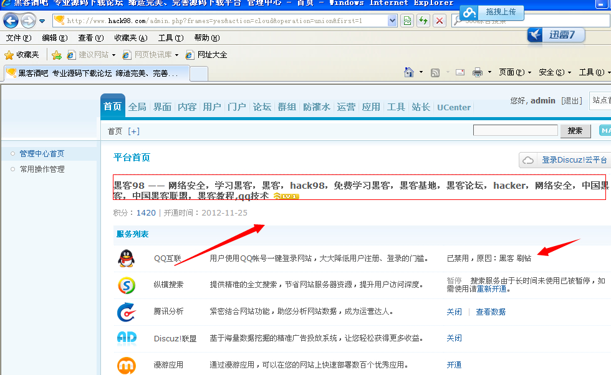This screenshot has height=375, width=611.
Task: Switch to the 运营 admin tab
Action: tap(346, 107)
